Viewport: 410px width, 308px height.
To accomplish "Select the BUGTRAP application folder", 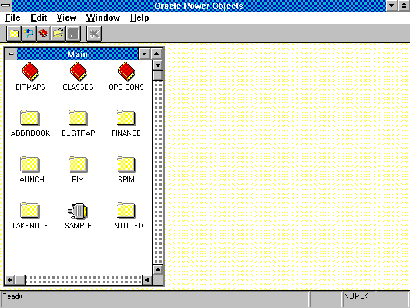I will [x=78, y=117].
